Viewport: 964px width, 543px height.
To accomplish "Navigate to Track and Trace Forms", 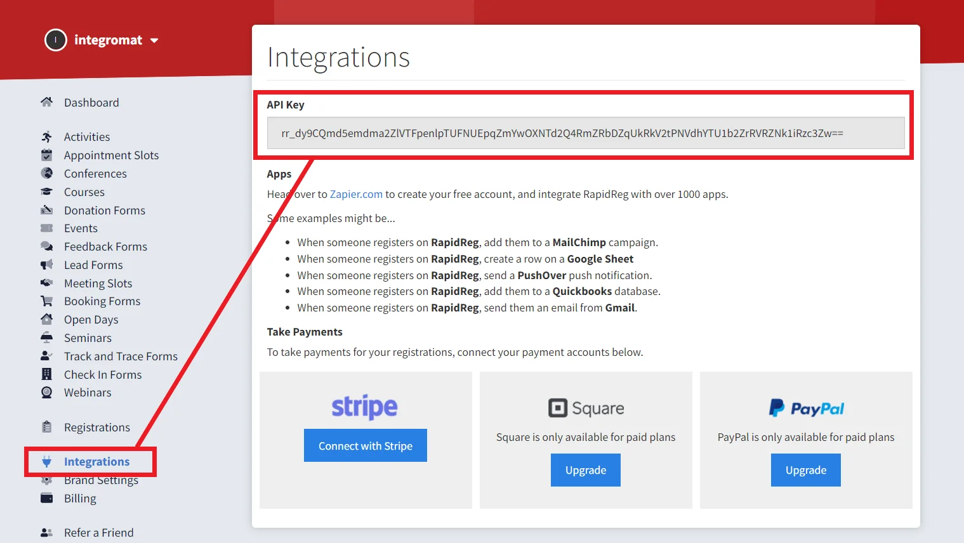I will click(121, 357).
